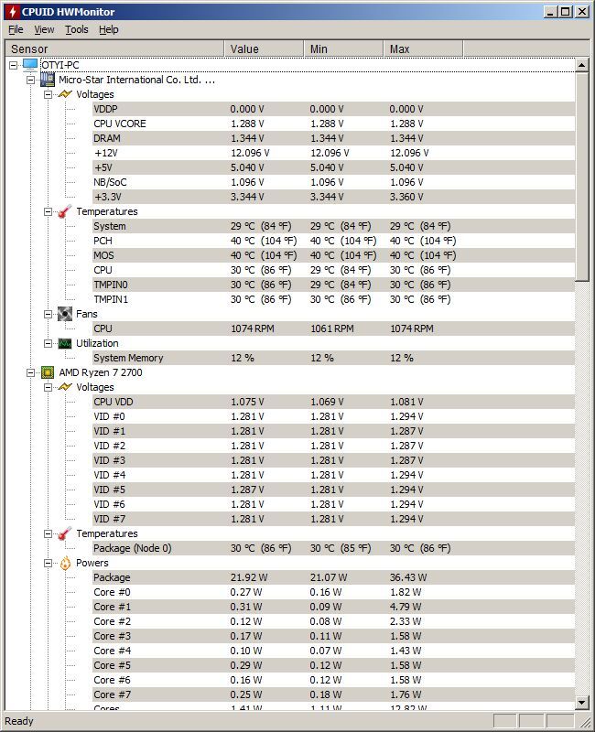The image size is (595, 732).
Task: Click the Max column header
Action: tap(423, 48)
